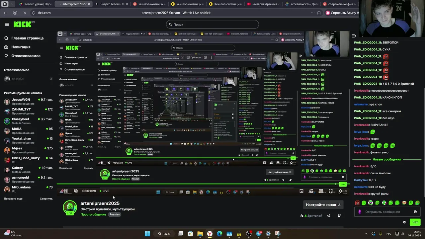This screenshot has height=239, width=425.
Task: Open the tab list dropdown arrow
Action: (x=12, y=4)
